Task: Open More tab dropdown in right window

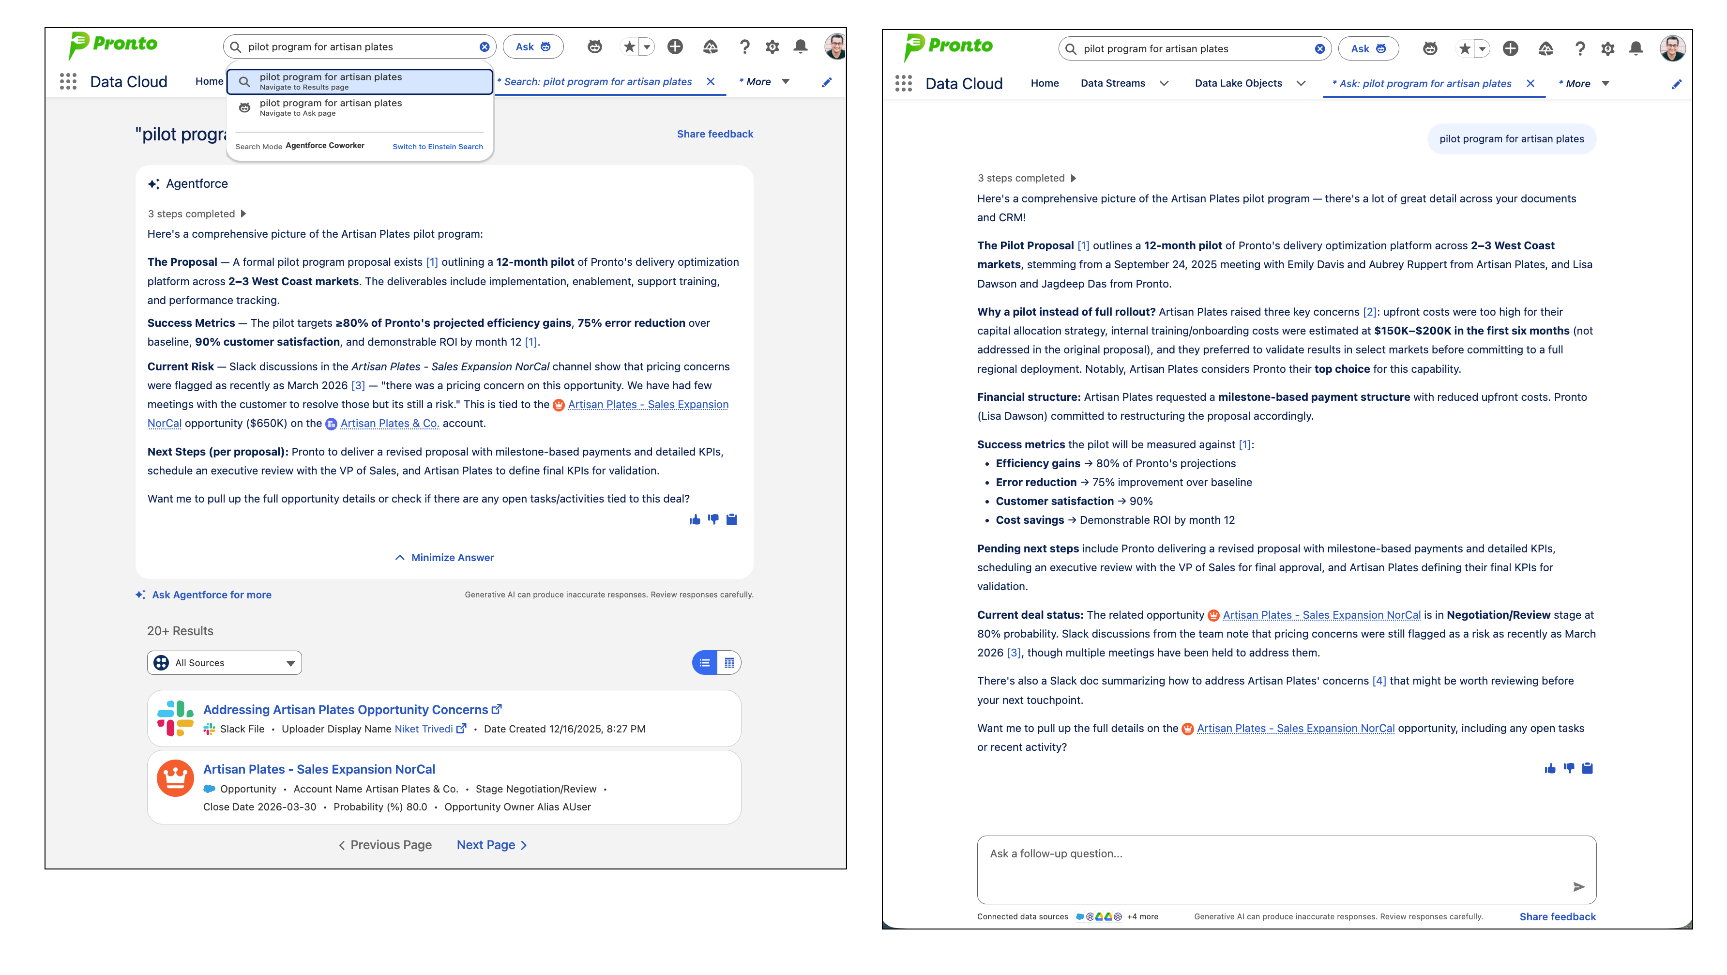Action: click(1606, 84)
